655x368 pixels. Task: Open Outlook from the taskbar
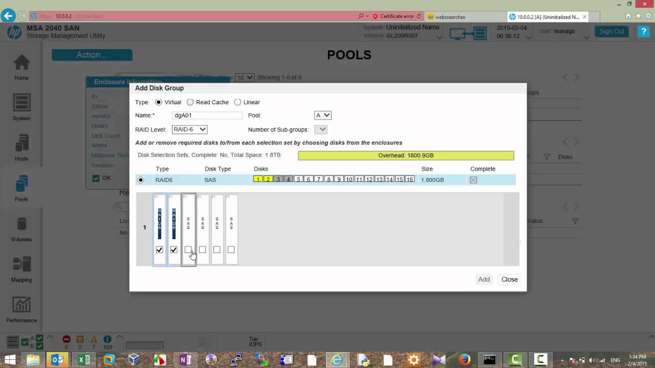58,360
